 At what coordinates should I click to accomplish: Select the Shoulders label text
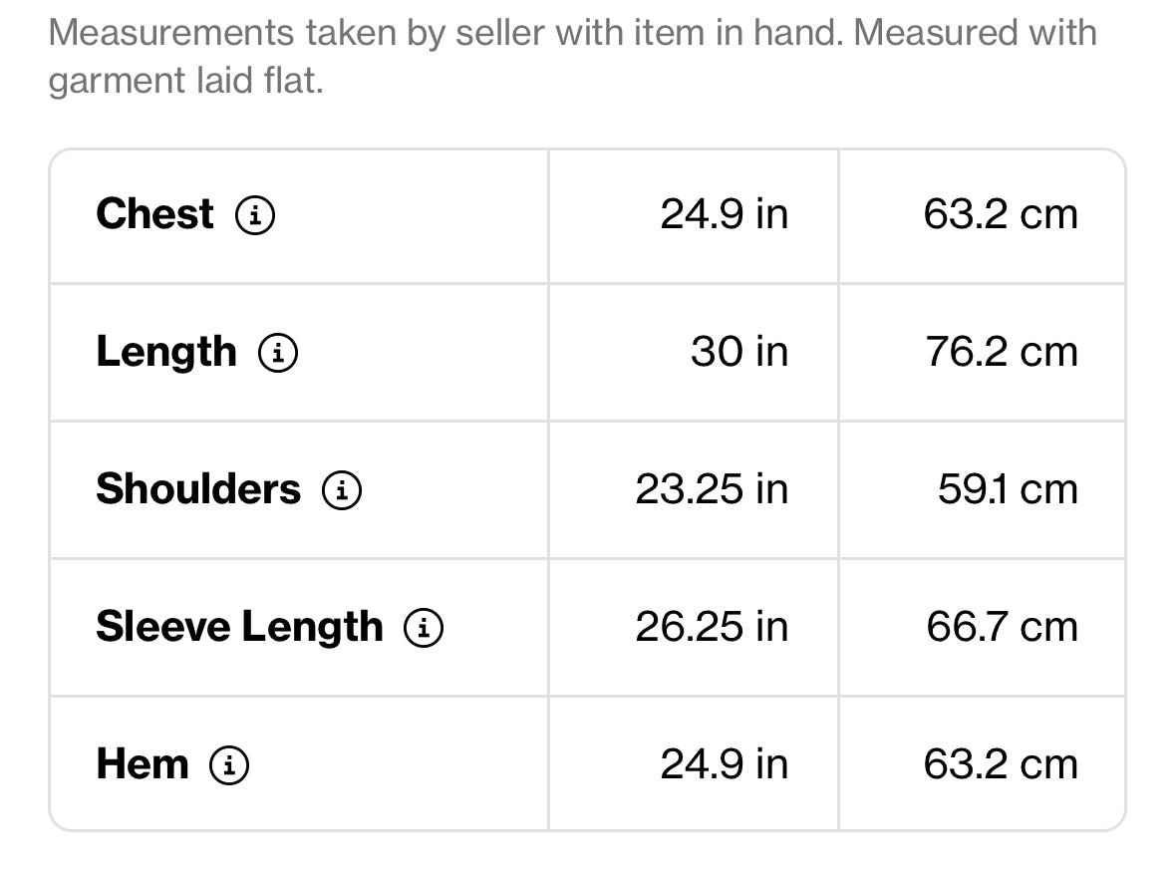coord(198,489)
